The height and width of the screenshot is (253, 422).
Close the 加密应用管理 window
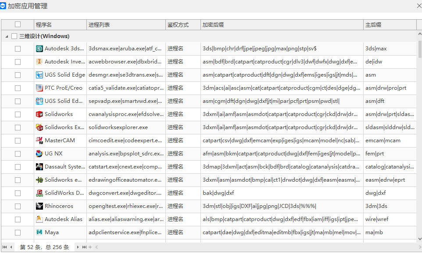pyautogui.click(x=419, y=6)
